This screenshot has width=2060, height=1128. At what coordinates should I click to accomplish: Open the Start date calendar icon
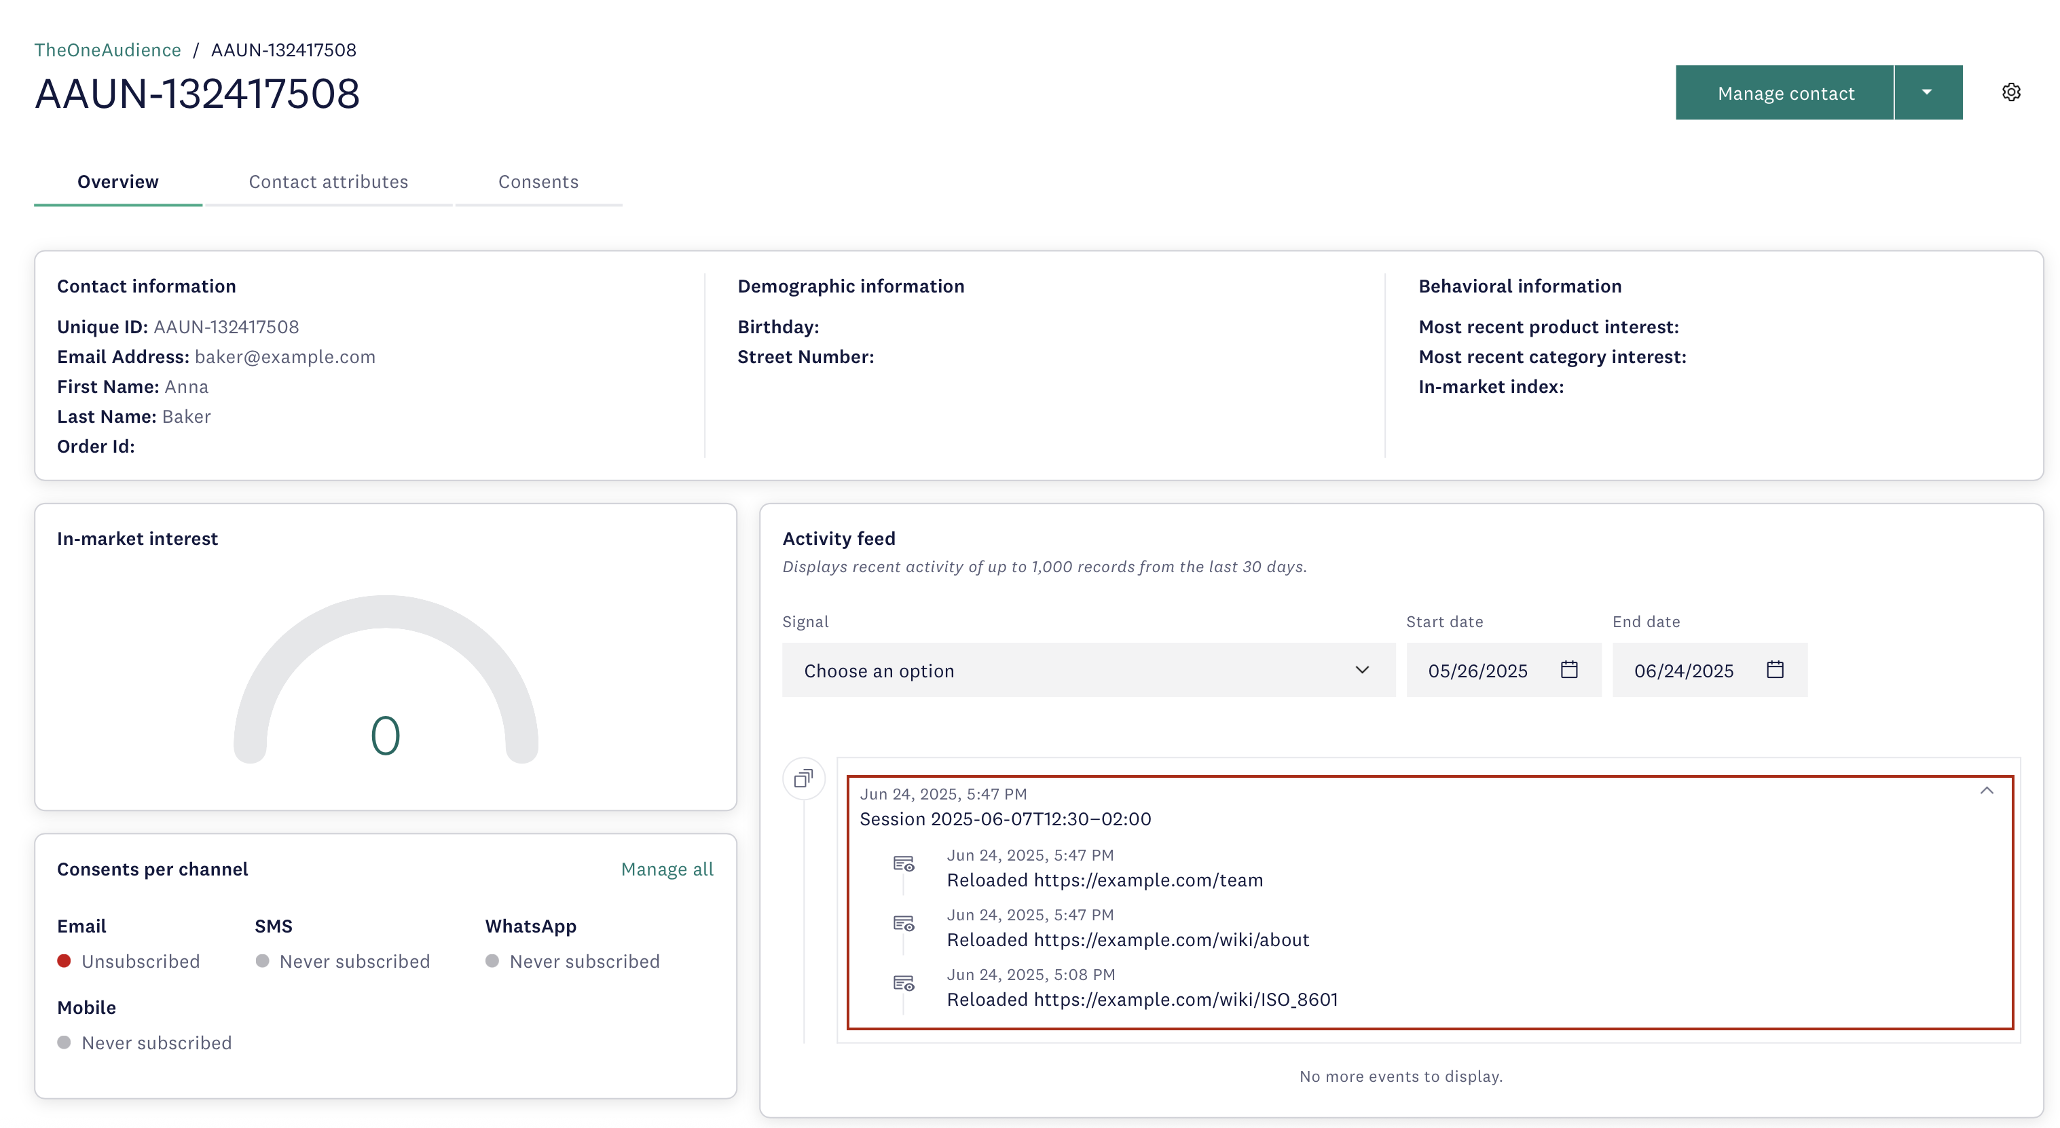1569,669
